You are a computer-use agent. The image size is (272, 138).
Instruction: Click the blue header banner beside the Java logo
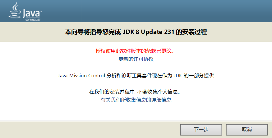coord(156,11)
